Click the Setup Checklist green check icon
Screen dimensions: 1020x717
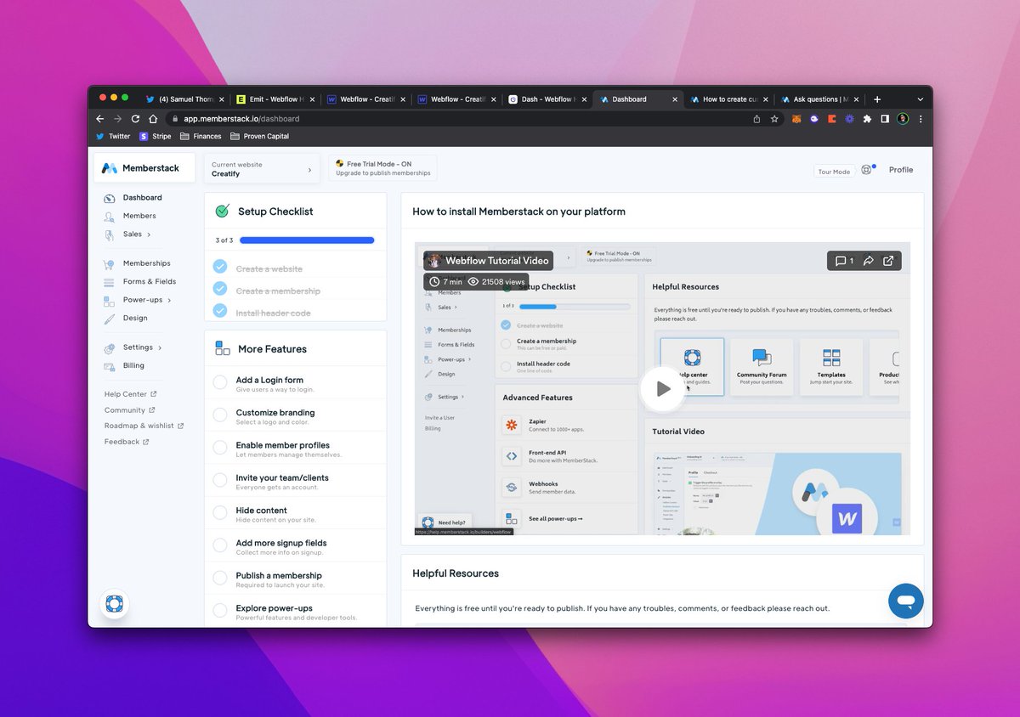[222, 211]
